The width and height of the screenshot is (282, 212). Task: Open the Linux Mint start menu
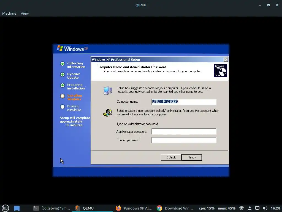point(5,208)
